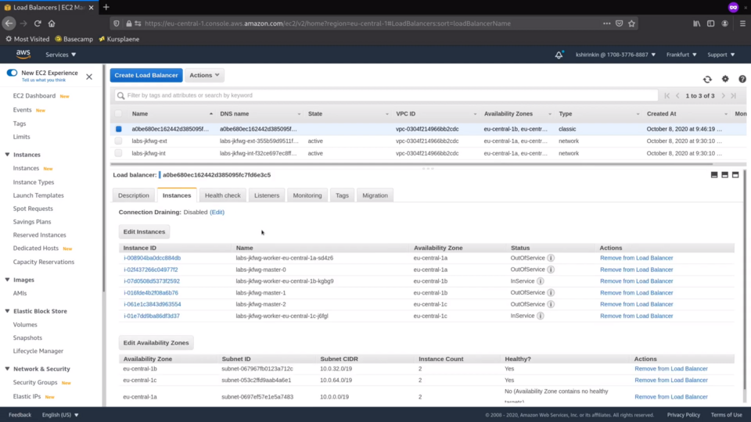Toggle the New EC2 Experience switch
The width and height of the screenshot is (751, 422).
(12, 73)
